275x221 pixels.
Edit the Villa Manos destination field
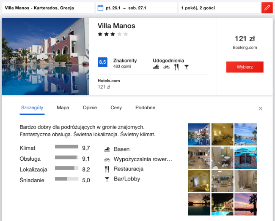pyautogui.click(x=48, y=8)
